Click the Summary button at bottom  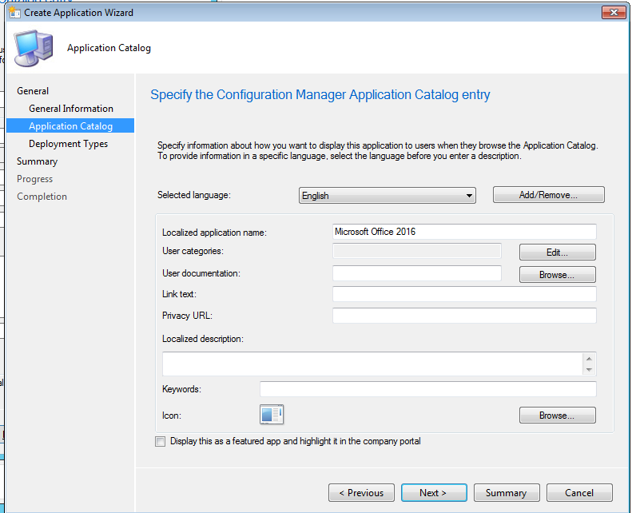pos(507,492)
